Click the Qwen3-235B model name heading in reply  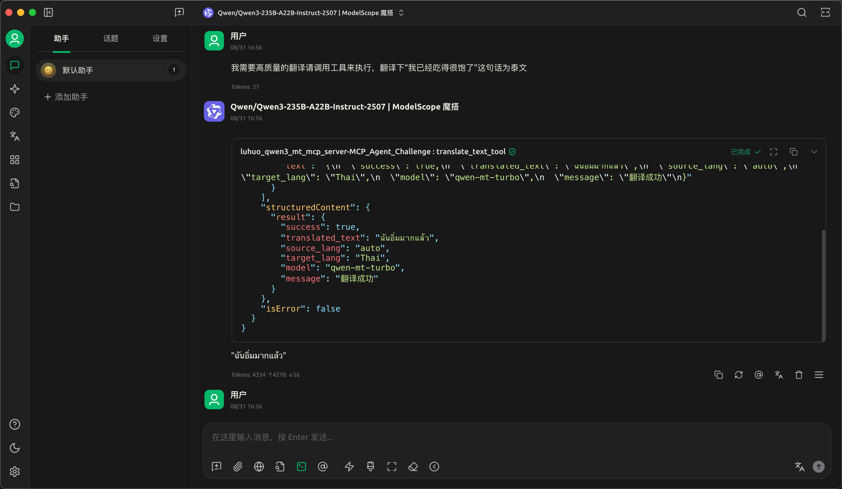(345, 107)
